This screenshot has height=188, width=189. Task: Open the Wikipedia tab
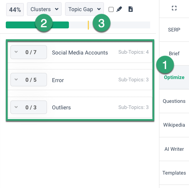(174, 125)
